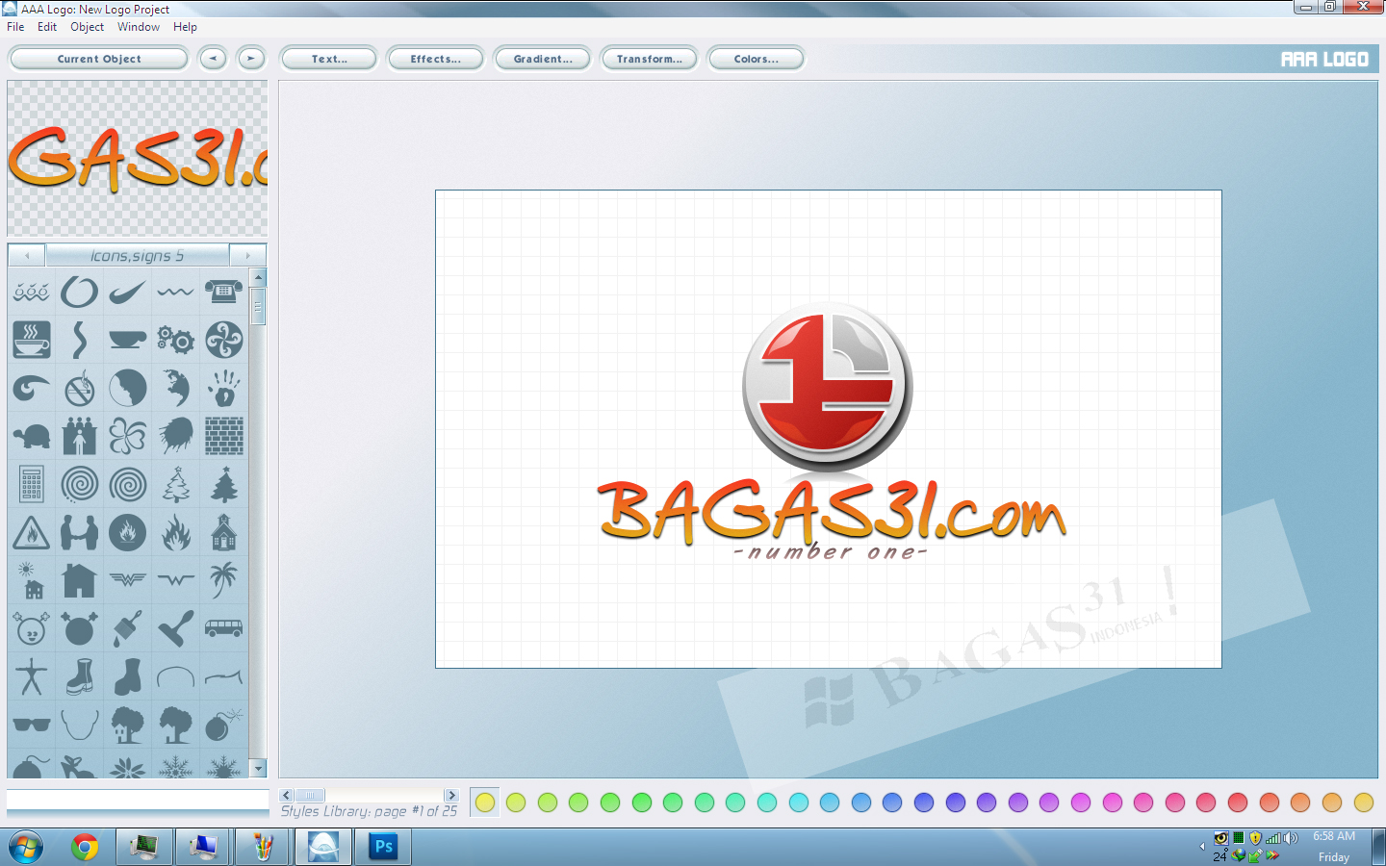Viewport: 1386px width, 866px height.
Task: Select the 'number one' tagline on canvas
Action: tap(830, 552)
